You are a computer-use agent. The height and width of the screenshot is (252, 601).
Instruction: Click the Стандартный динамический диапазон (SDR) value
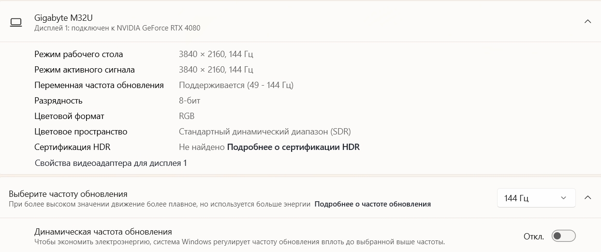coord(264,132)
